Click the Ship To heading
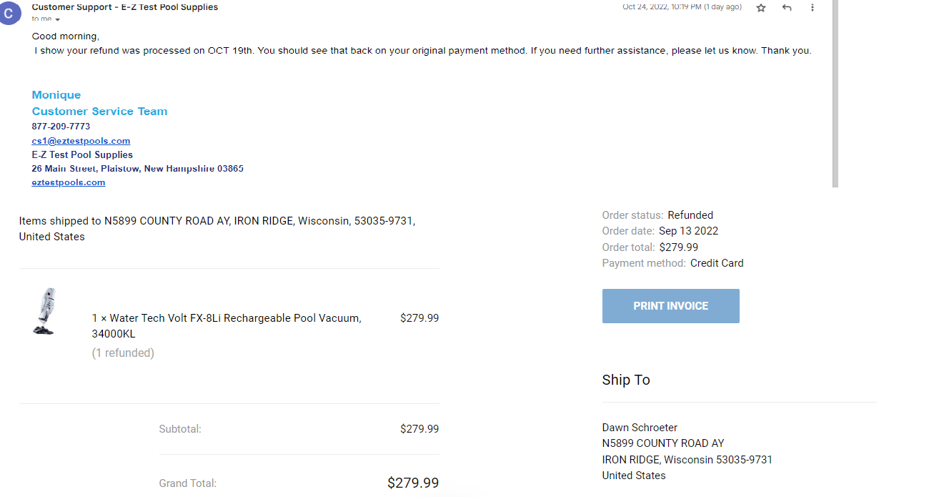The width and height of the screenshot is (939, 497). point(626,380)
